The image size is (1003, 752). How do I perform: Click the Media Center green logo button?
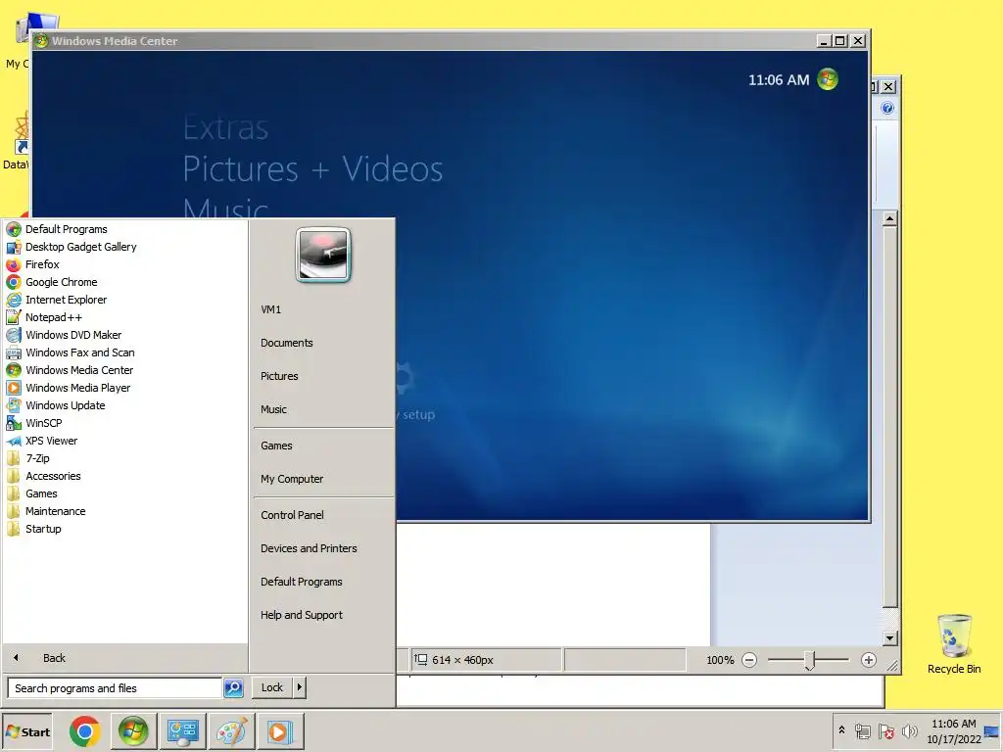tap(827, 79)
